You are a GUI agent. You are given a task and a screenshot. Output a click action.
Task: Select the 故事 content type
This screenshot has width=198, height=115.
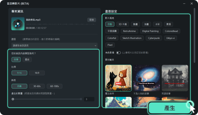tap(16, 60)
